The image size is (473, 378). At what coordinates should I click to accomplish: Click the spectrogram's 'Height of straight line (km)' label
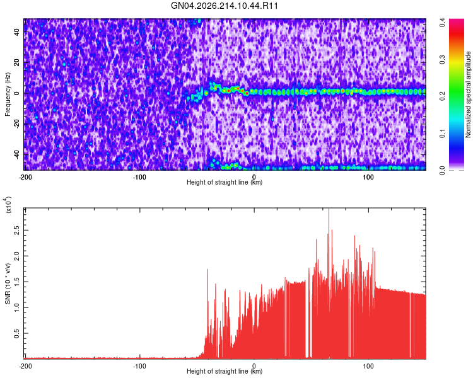click(x=225, y=182)
